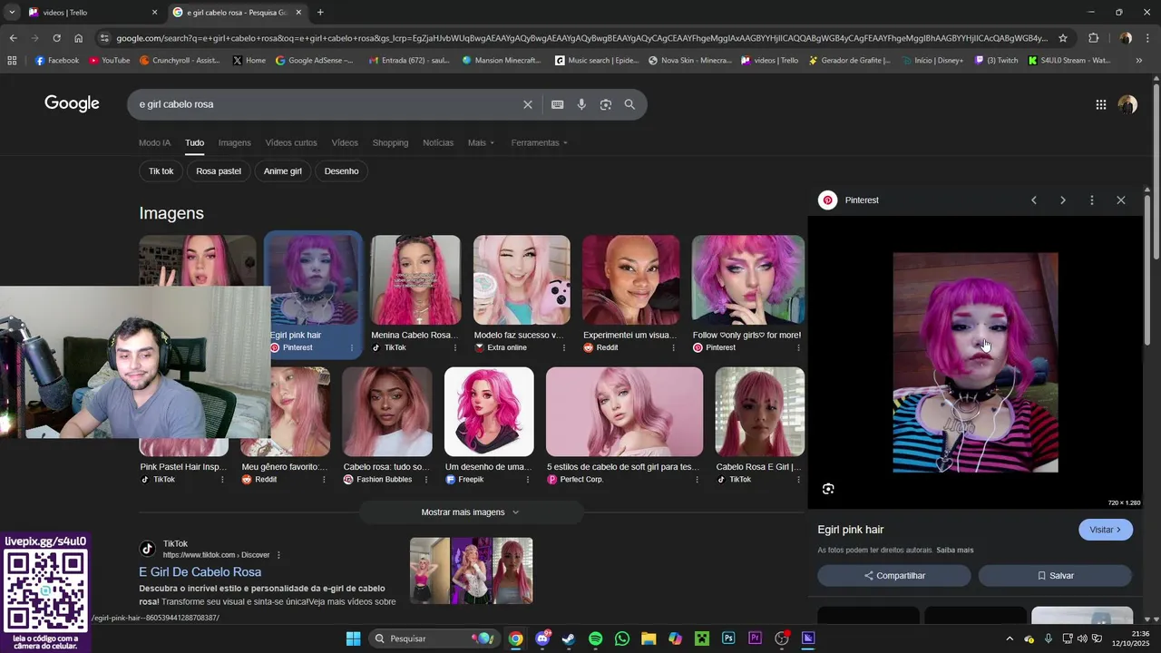Open a new browser tab
This screenshot has width=1161, height=653.
(x=320, y=13)
